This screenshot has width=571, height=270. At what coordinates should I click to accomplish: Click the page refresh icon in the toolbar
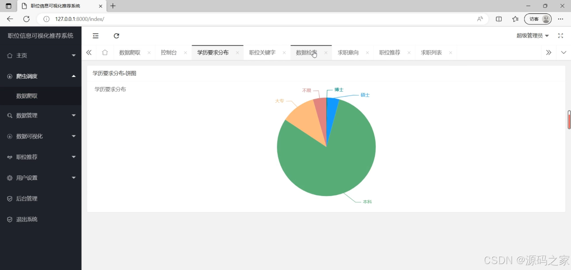pyautogui.click(x=116, y=36)
